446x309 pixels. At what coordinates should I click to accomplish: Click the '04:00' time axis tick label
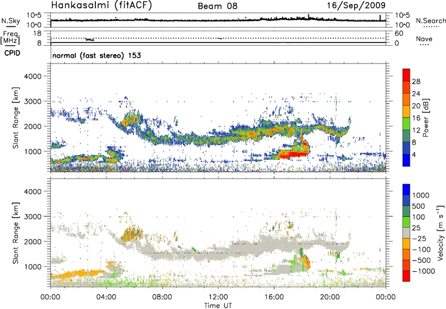pyautogui.click(x=106, y=297)
